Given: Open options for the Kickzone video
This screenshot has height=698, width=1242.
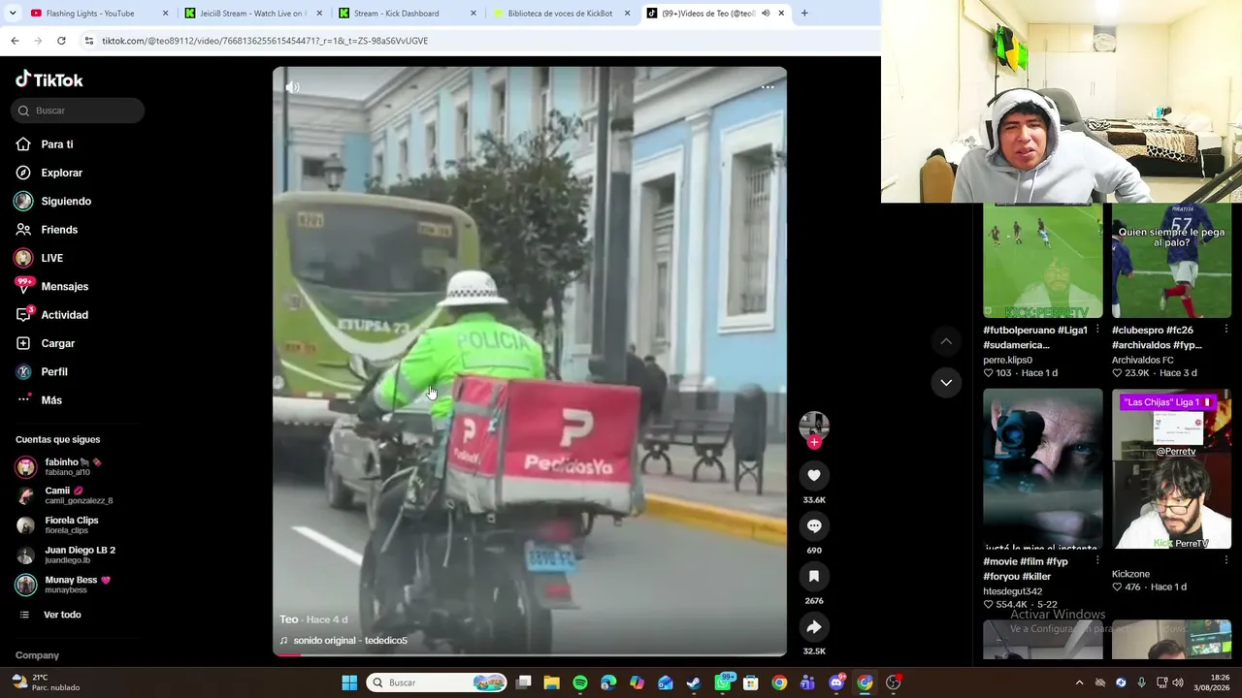Looking at the screenshot, I should coord(1226,560).
